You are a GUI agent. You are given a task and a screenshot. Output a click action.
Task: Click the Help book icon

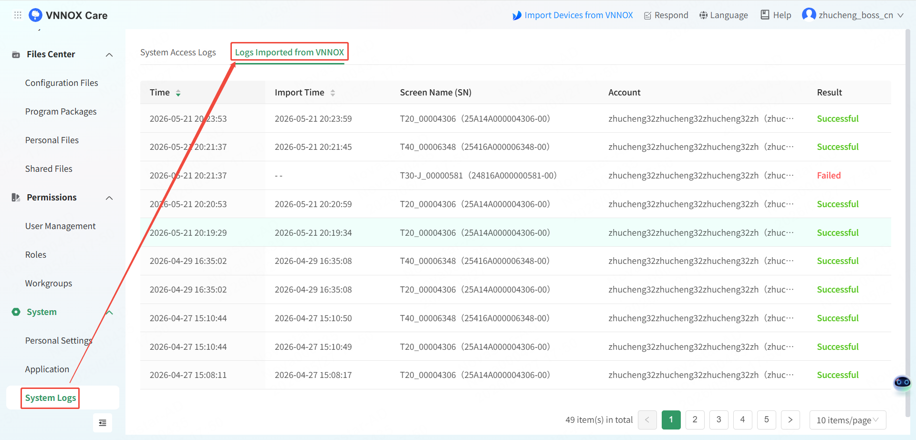[765, 15]
